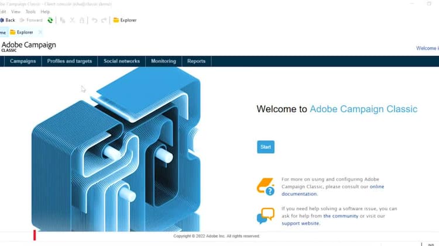
Task: Close the Explorer tab
Action: click(40, 32)
